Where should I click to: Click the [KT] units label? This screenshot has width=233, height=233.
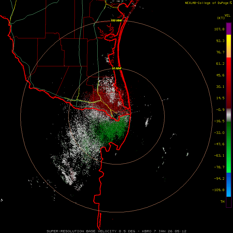(221, 18)
